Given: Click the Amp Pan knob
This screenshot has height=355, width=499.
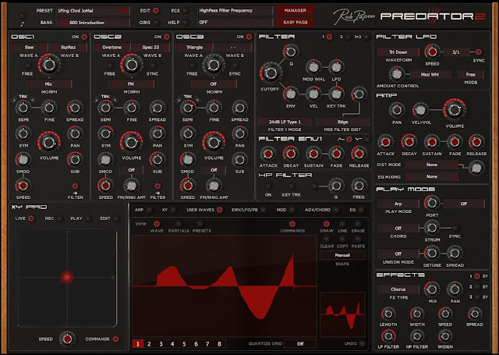Looking at the screenshot, I should (x=397, y=110).
